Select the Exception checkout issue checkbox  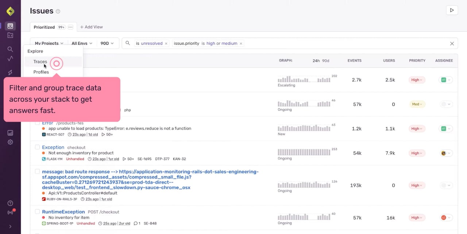click(37, 147)
